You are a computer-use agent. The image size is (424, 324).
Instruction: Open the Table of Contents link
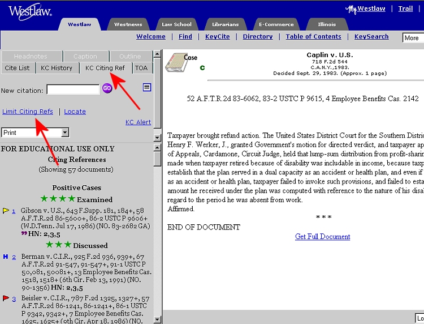click(x=313, y=37)
